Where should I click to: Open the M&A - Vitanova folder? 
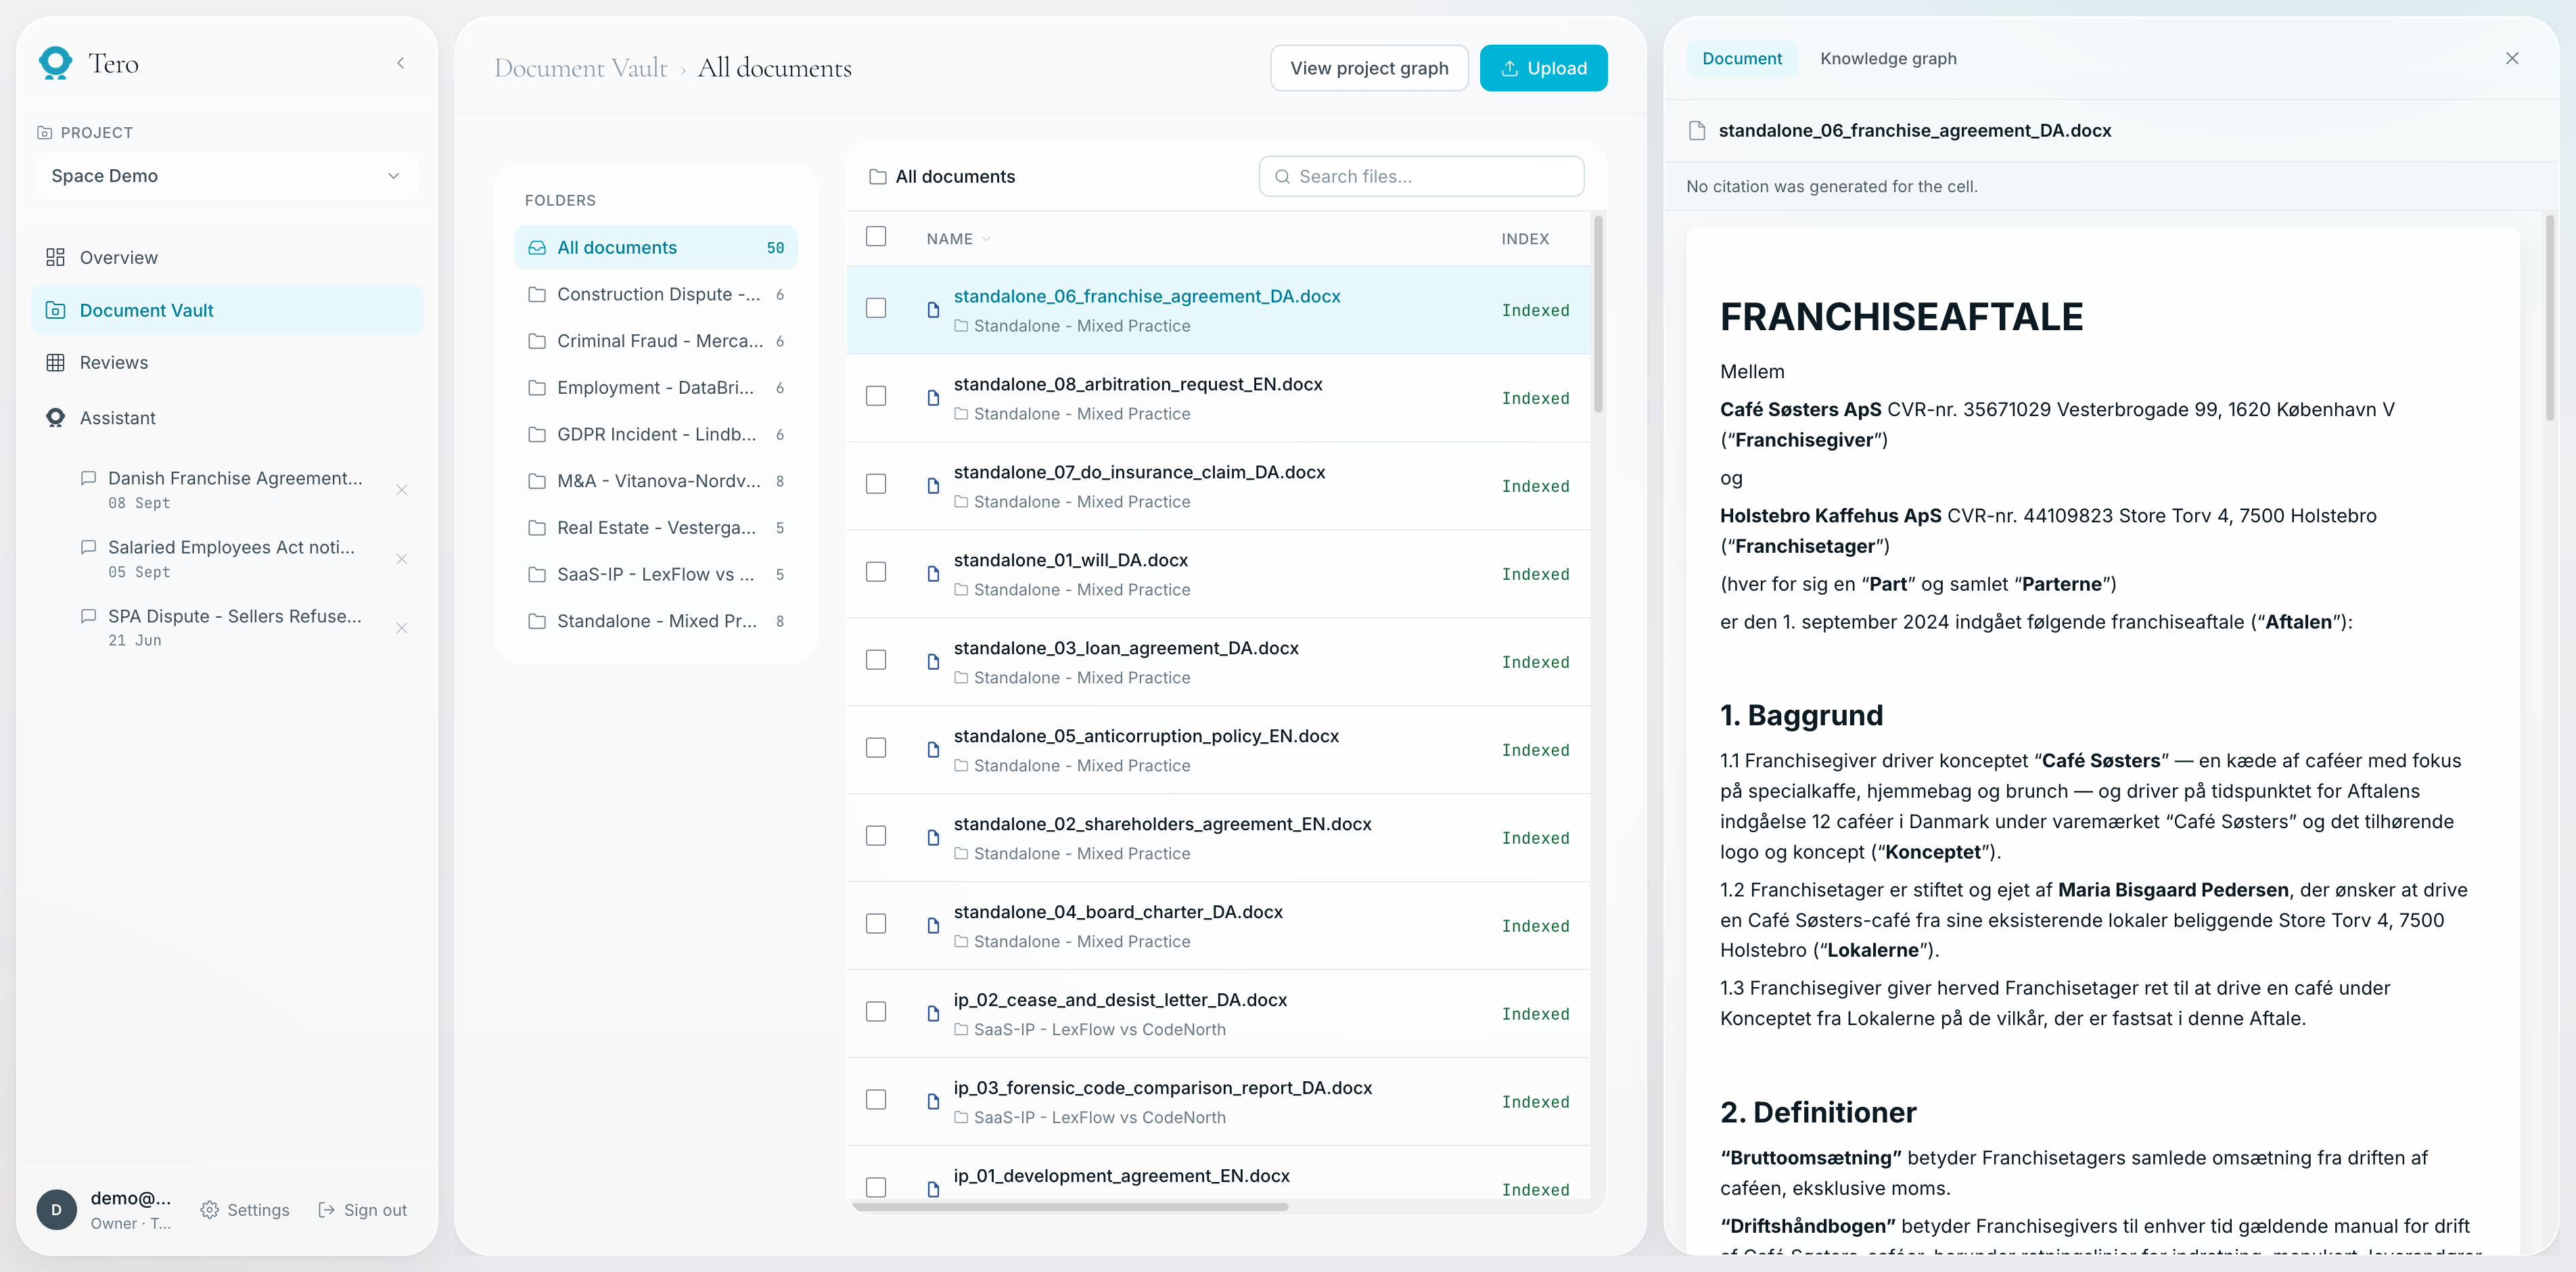point(656,481)
